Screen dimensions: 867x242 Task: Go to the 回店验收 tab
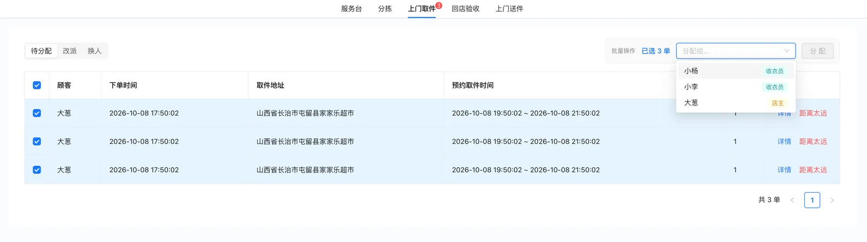pyautogui.click(x=465, y=9)
